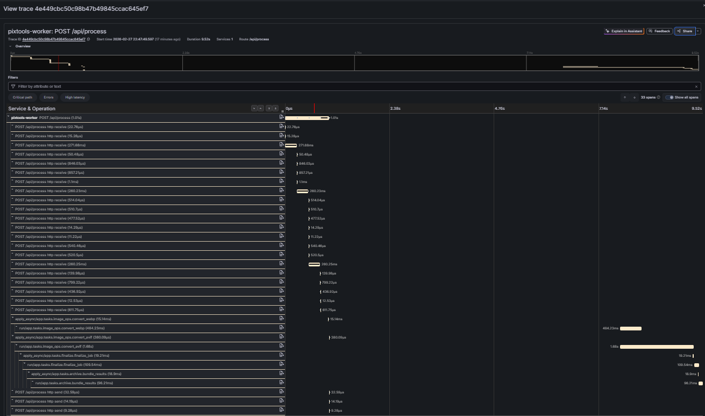Viewport: 705px width, 416px height.
Task: Copy the trace ID with the copy icon
Action: point(89,39)
